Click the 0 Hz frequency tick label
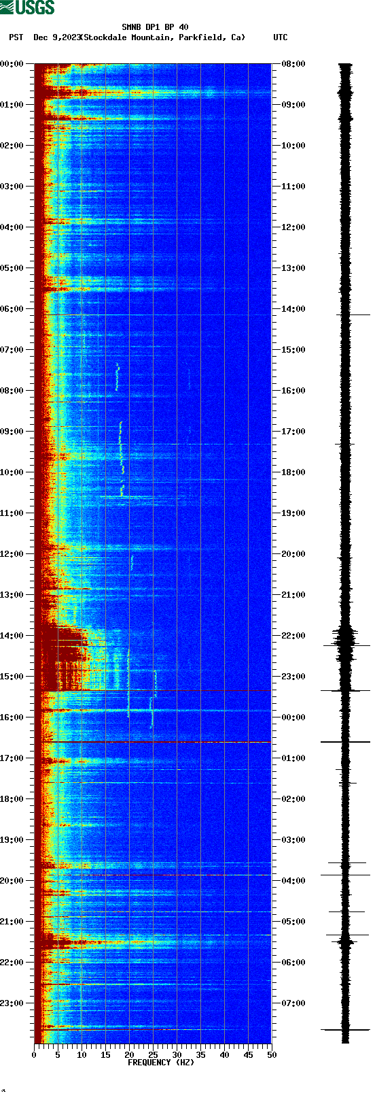 point(34,1055)
